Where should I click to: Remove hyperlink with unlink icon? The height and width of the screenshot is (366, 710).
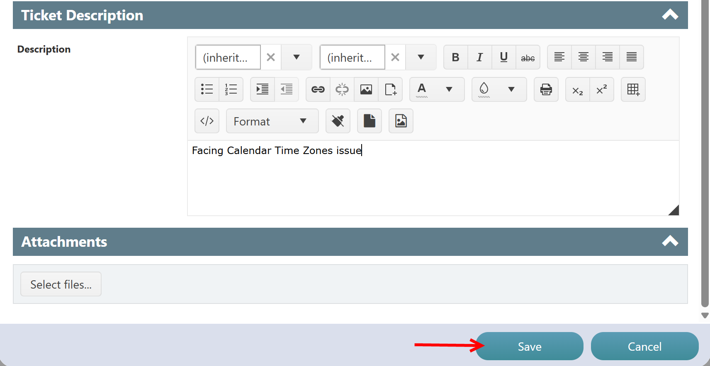point(342,89)
